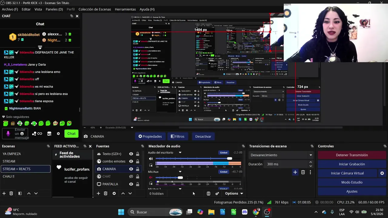Open the audio mixer Options dropdown
Screen dimensions: 388x218
[234, 193]
